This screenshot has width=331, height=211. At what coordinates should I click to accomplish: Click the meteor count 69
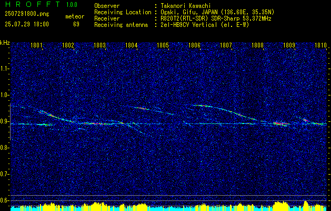point(76,24)
